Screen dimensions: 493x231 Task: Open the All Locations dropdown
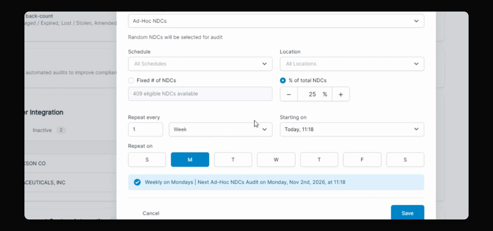[x=352, y=64]
